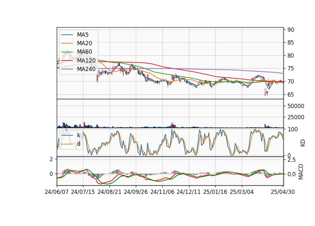Click the 85 price axis tick
Screen dimensions: 315x226
(291, 43)
